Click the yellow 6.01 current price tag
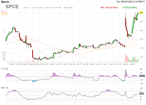 141,13
